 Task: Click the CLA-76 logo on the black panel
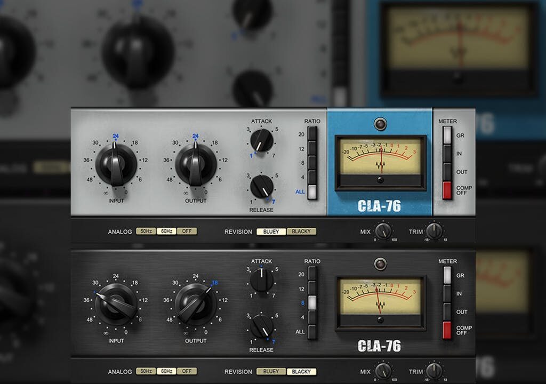[x=379, y=346]
